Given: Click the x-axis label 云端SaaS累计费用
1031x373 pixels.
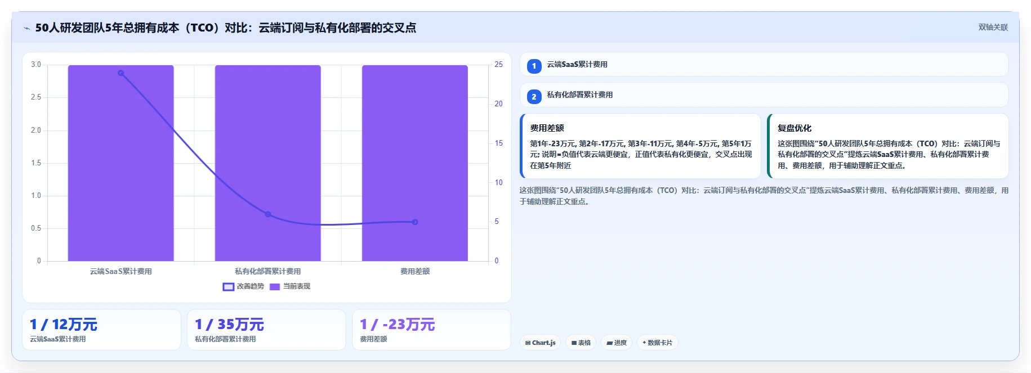Looking at the screenshot, I should point(121,271).
